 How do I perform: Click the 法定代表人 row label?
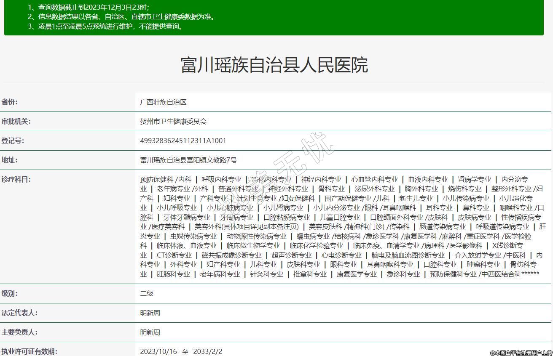point(19,313)
